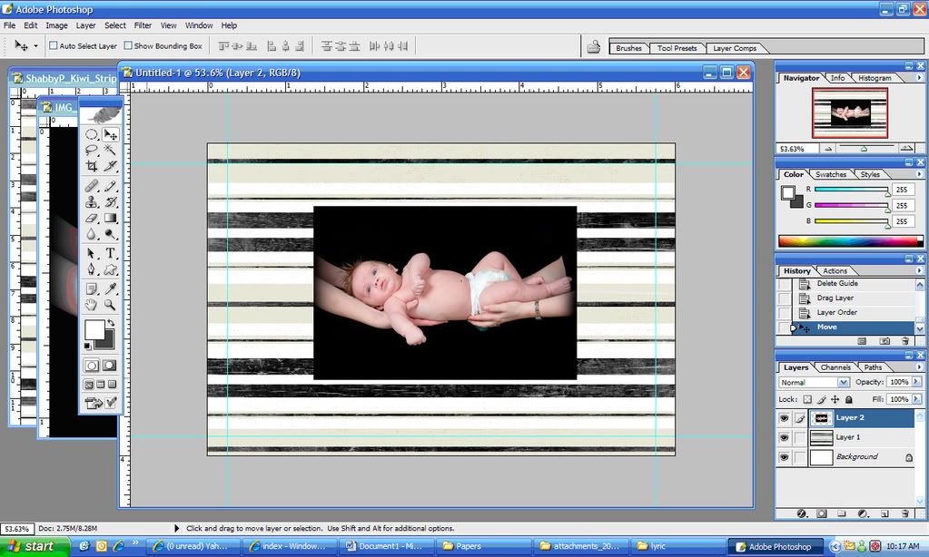Select the Layer Order history state
The width and height of the screenshot is (929, 557).
tap(836, 312)
